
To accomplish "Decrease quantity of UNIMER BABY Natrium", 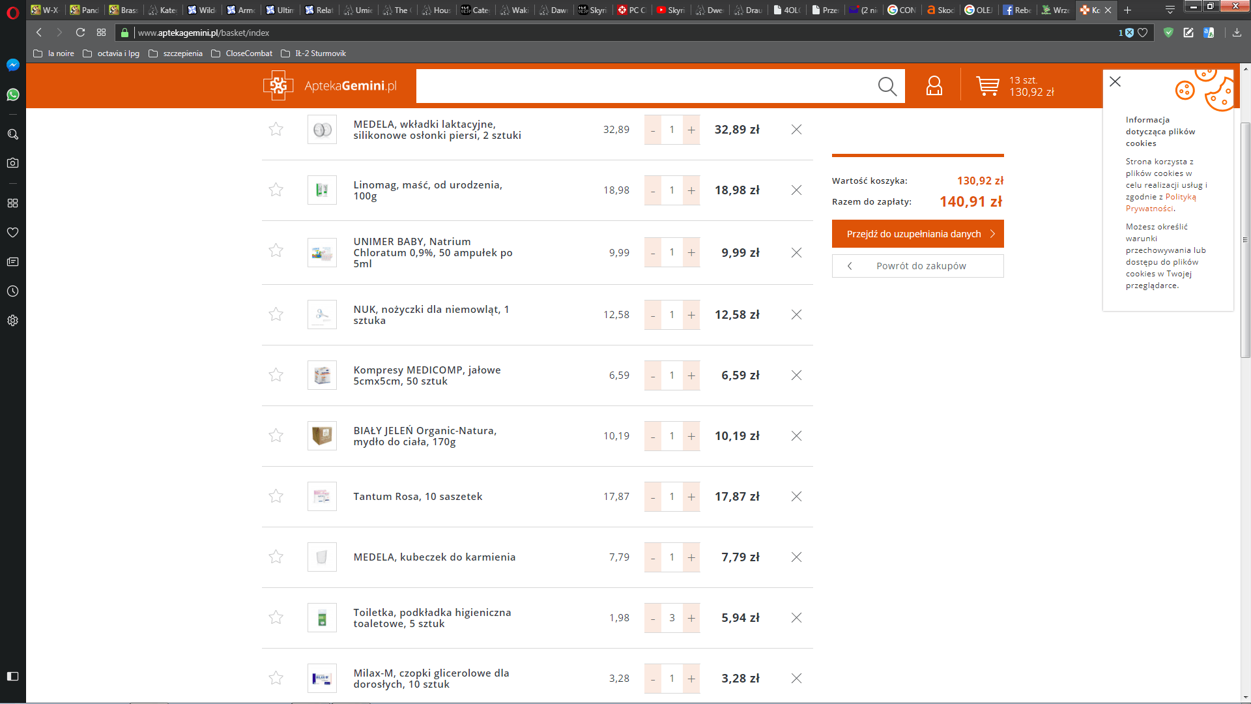I will 652,253.
